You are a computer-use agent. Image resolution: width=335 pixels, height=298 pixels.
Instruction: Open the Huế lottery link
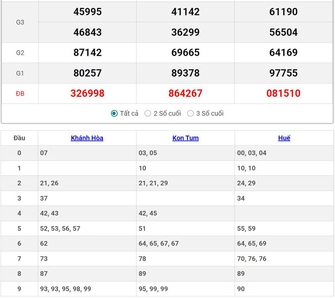(x=284, y=138)
